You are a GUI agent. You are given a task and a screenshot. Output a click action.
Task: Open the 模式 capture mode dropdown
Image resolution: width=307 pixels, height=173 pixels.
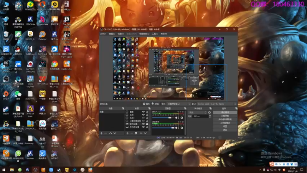point(178,104)
